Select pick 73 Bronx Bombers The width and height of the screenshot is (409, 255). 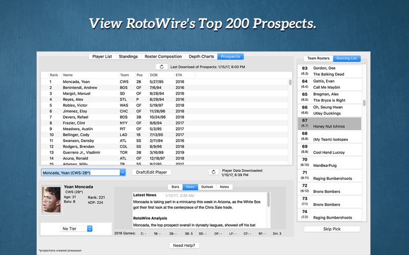pos(330,201)
